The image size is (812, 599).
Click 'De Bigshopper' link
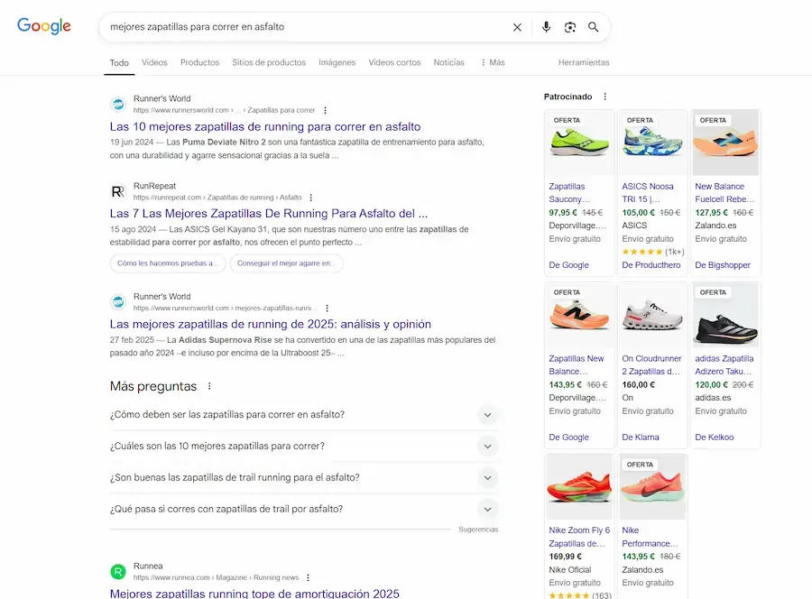723,265
